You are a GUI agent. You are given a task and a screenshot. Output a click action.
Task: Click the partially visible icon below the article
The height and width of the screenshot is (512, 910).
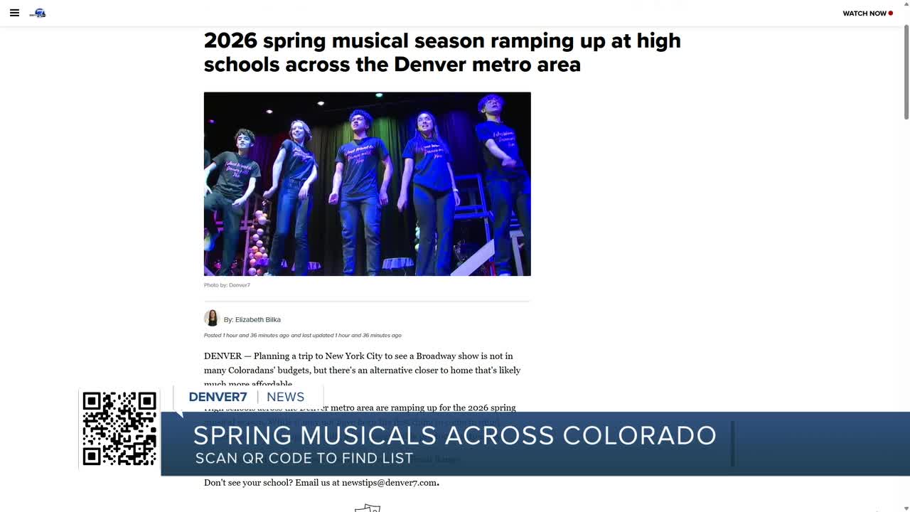[x=368, y=508]
